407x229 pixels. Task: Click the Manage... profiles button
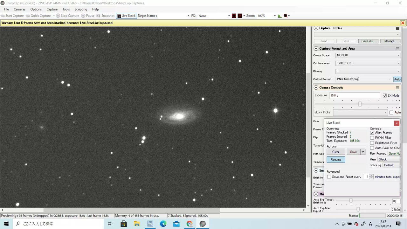tap(390, 41)
